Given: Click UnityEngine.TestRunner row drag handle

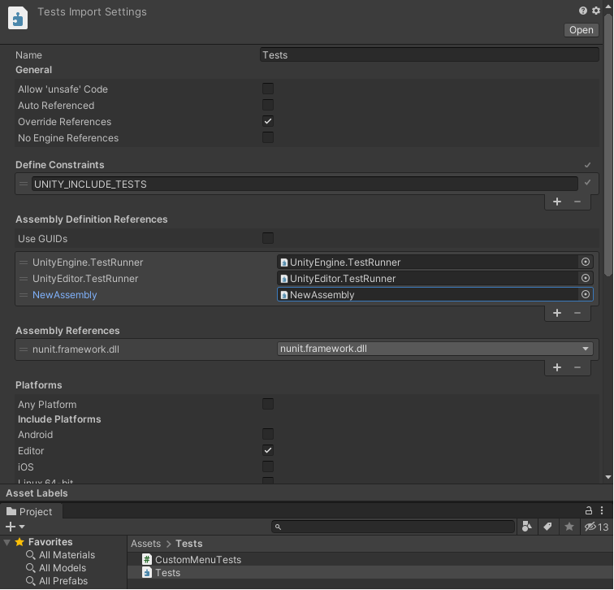Looking at the screenshot, I should click(x=24, y=262).
